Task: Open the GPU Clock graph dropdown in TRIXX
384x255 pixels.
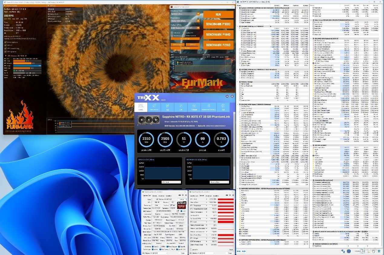Action: click(x=171, y=182)
